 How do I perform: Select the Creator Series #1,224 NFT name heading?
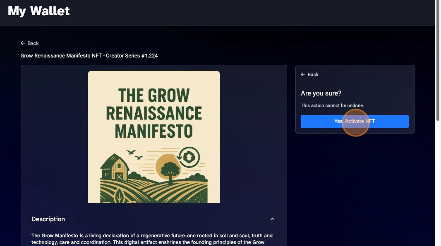coord(89,56)
